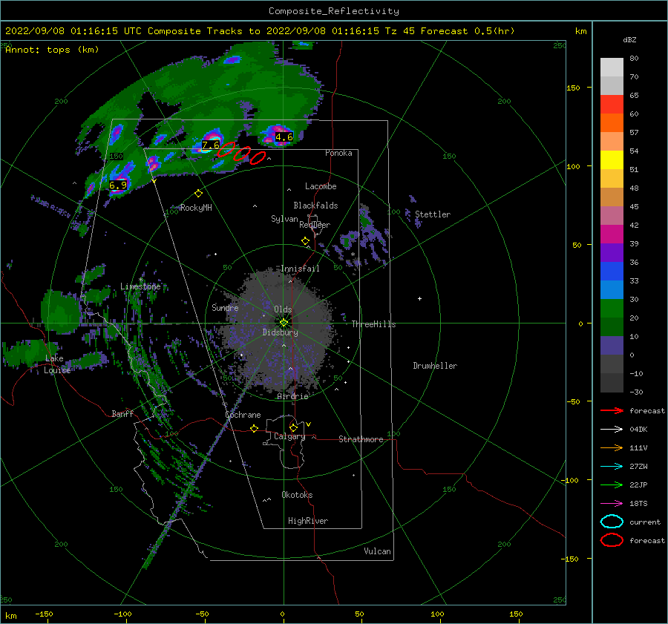Click the storm cell top label 7.6
668x624 pixels.
coord(211,145)
